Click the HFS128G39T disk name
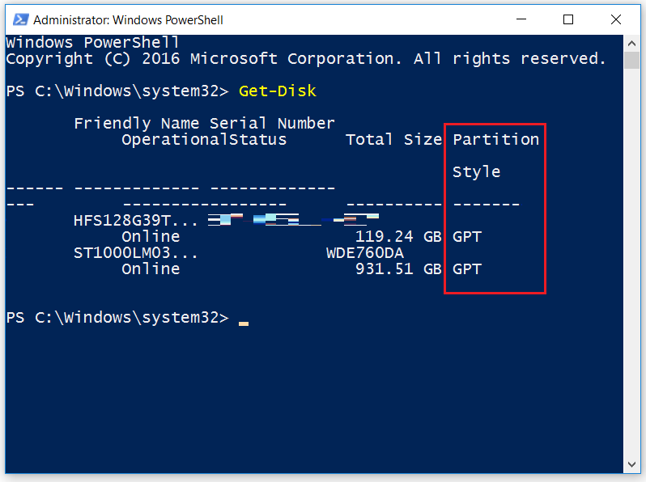 [x=135, y=221]
